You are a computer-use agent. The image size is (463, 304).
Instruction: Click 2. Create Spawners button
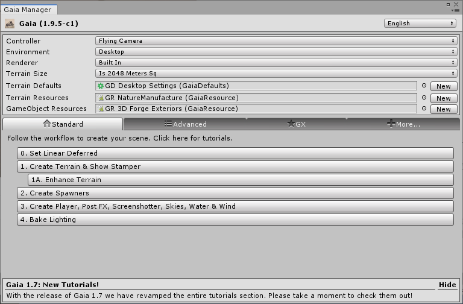coord(235,193)
